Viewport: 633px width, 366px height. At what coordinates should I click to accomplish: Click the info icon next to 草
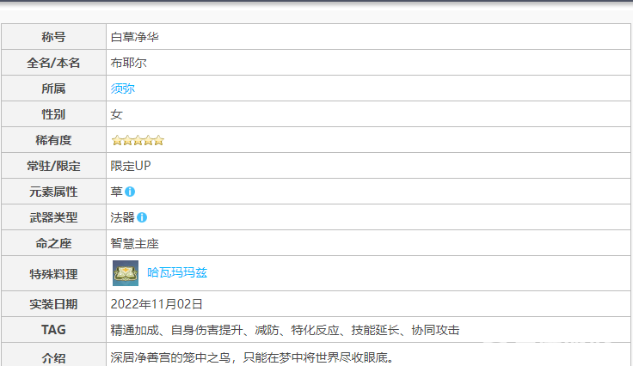(x=130, y=192)
